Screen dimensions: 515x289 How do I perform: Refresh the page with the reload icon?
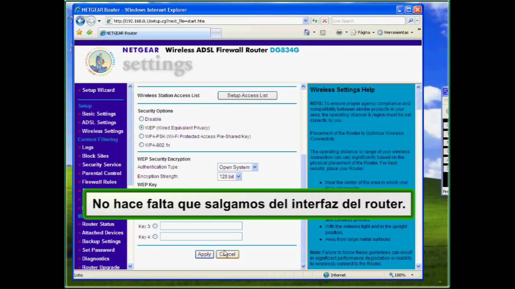tap(315, 21)
